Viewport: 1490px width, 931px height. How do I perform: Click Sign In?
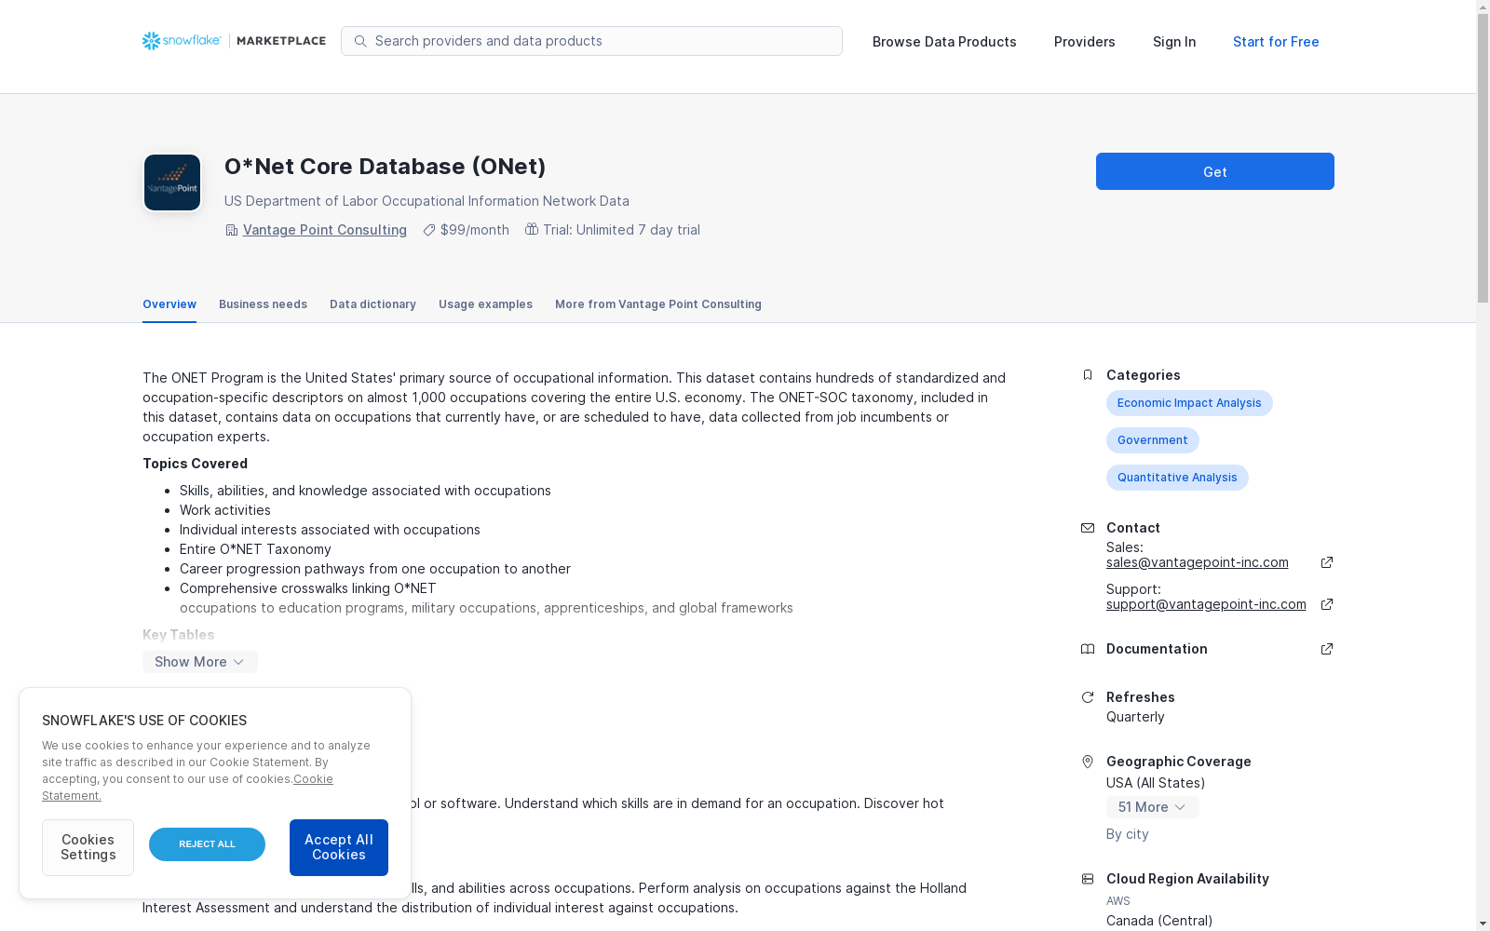pos(1174,42)
